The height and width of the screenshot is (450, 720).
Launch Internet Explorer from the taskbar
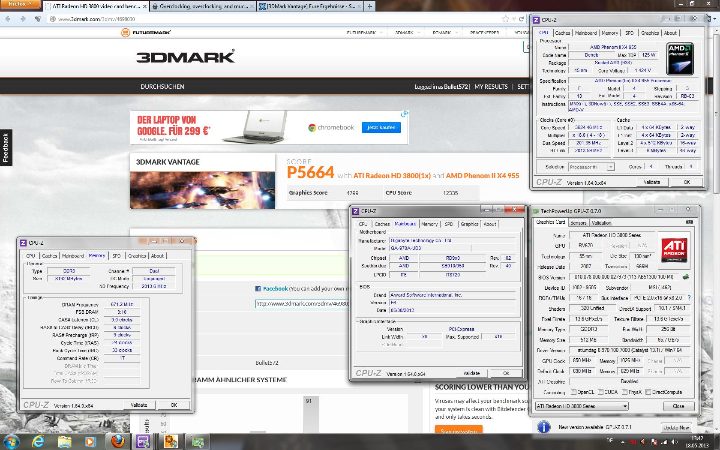tap(39, 441)
